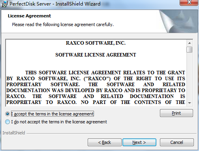Select "I accept the terms" radio button

pos(8,114)
